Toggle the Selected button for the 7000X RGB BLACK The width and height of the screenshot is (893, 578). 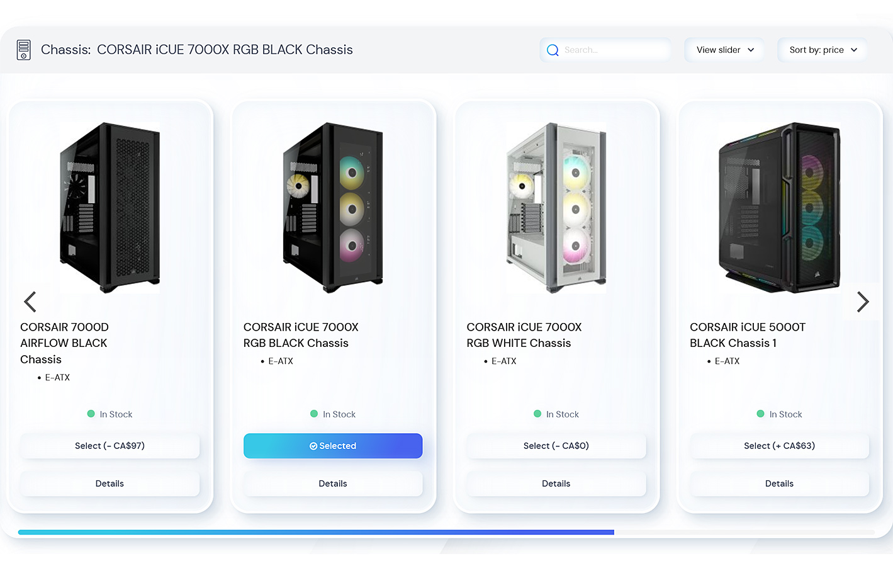pyautogui.click(x=333, y=446)
